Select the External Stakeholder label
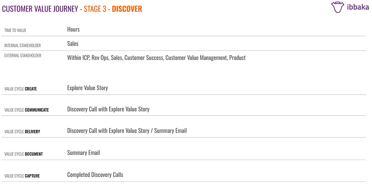 point(23,55)
